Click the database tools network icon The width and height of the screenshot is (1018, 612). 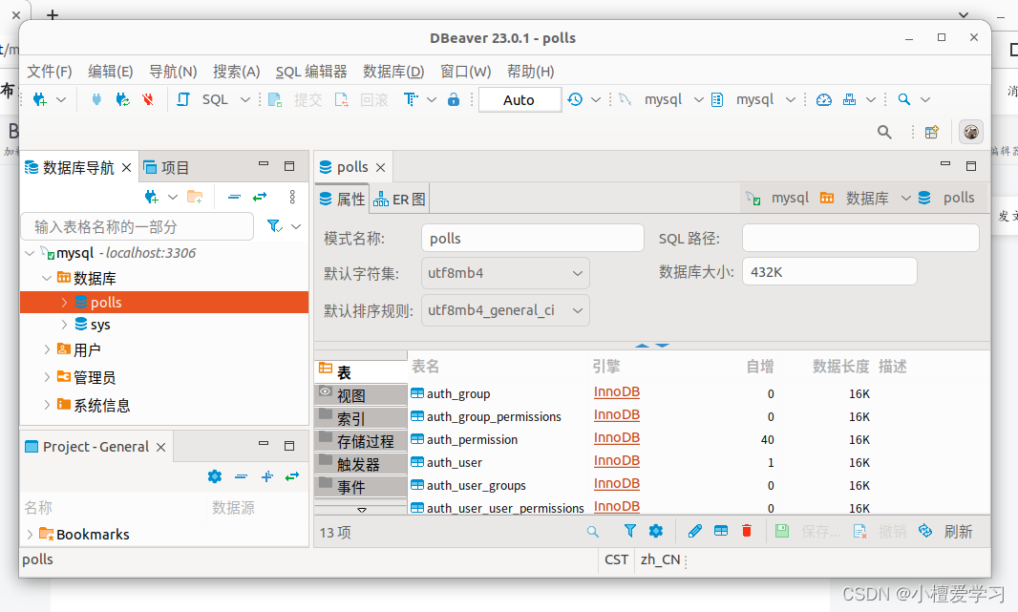coord(849,99)
